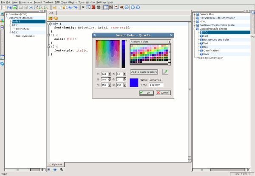Viewport: 255px width, 176px height.
Task: Click the Background and Color info icon
Action: (x=201, y=39)
